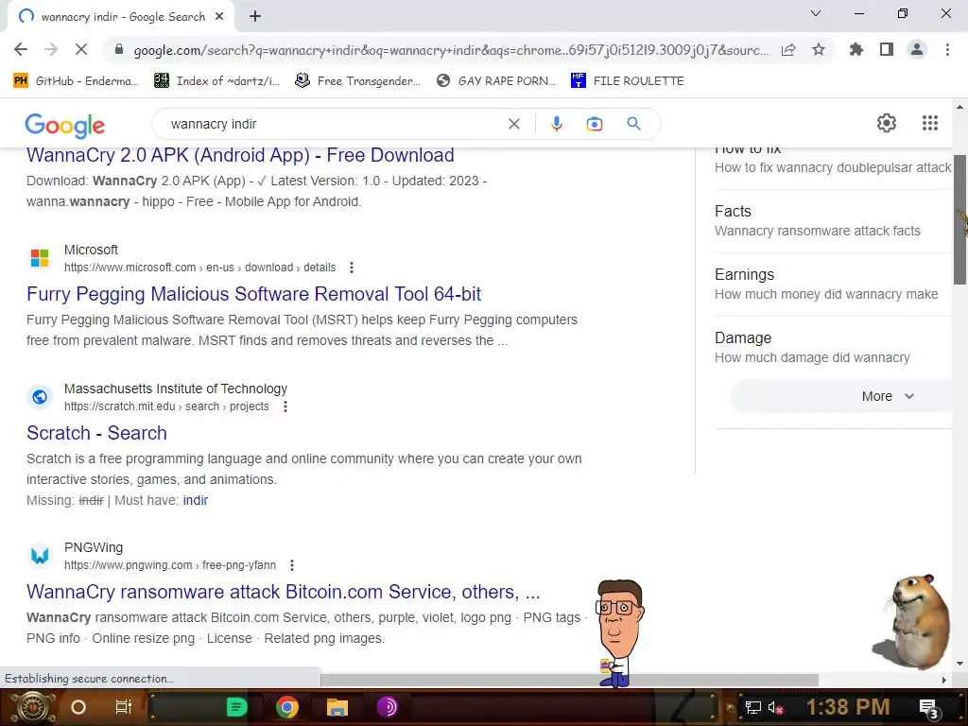The image size is (968, 726).
Task: Bookmark this page with the star
Action: (819, 49)
